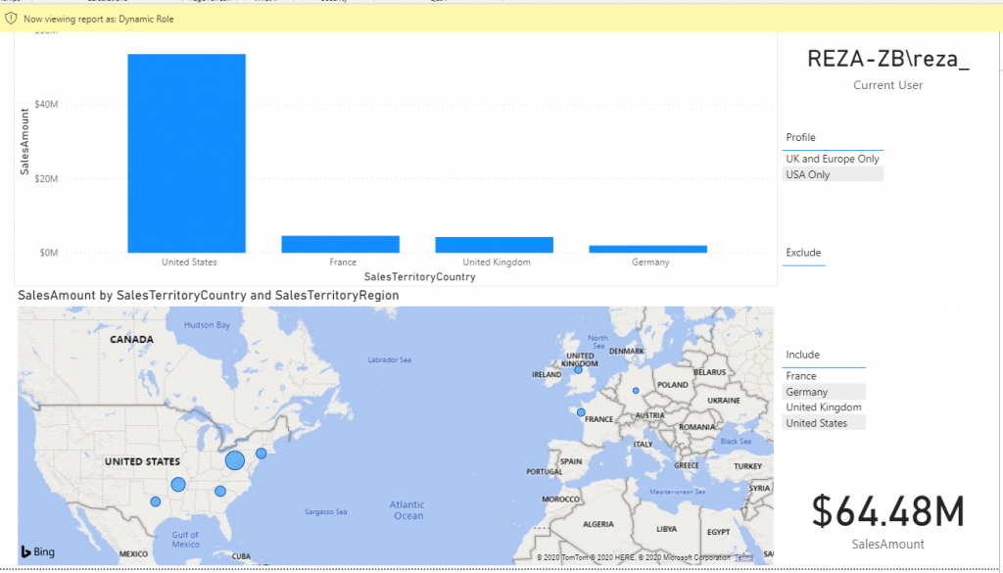
Task: Click the United Kingdom bar in chart
Action: click(x=494, y=245)
